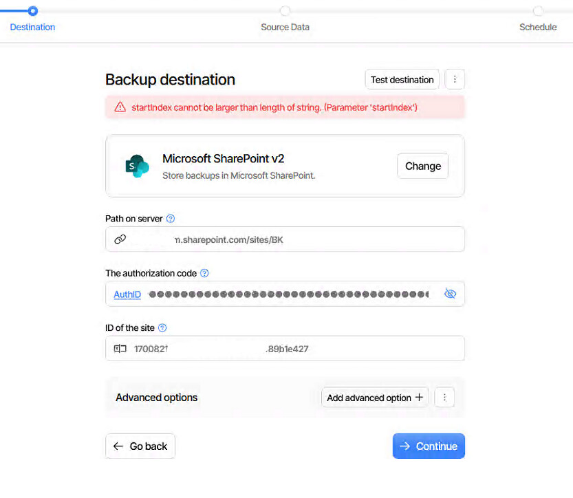
Task: Click the link icon in the path field
Action: (120, 239)
